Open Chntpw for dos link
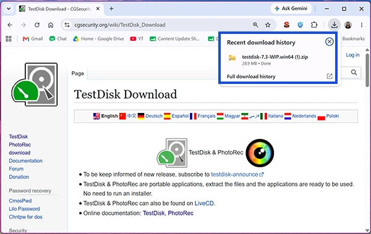Screen dimensions: 371x234 [x=25, y=217]
